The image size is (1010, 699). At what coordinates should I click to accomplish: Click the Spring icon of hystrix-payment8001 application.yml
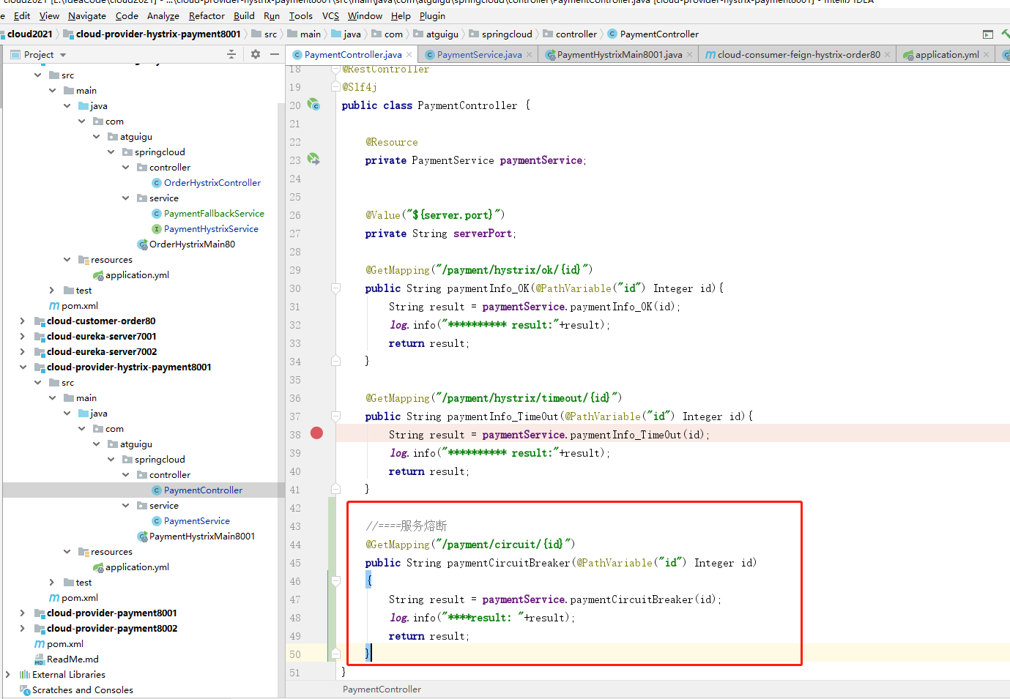tap(98, 567)
